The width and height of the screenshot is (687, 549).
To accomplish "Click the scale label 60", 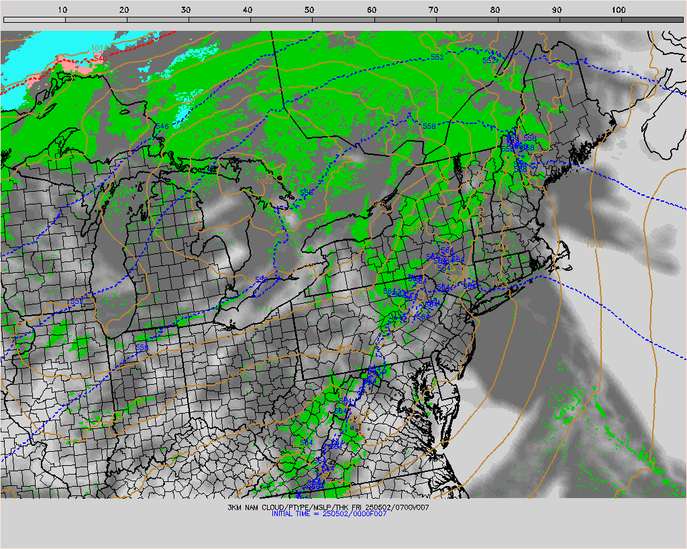I will click(x=372, y=9).
